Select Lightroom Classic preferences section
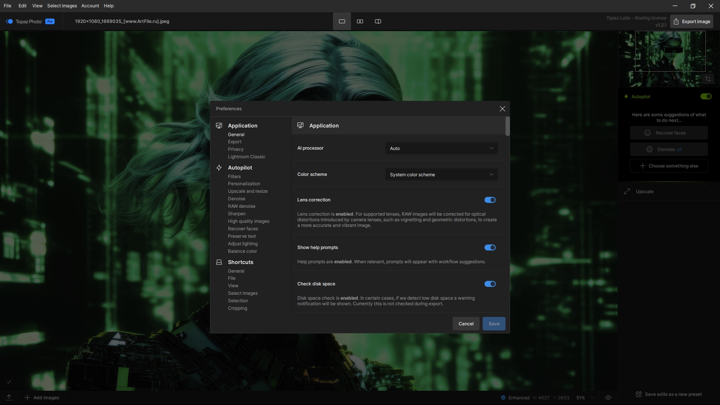 246,157
